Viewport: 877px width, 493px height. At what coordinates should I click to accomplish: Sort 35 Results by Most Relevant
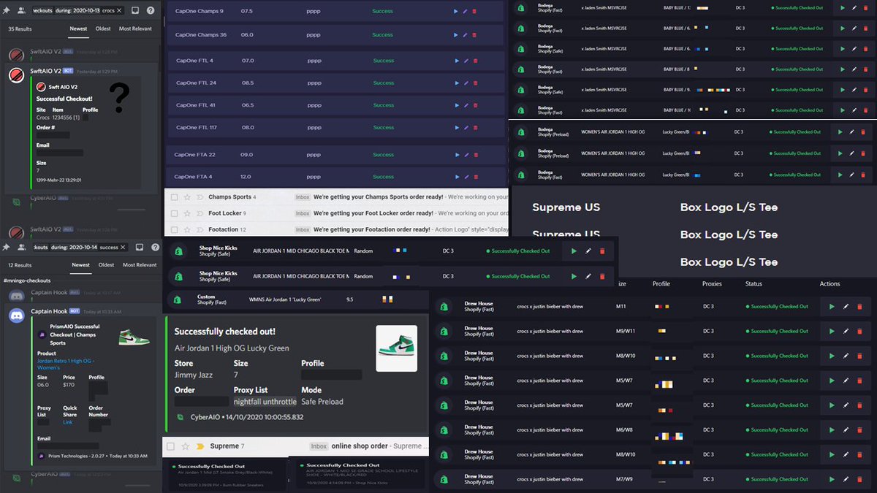pos(136,28)
